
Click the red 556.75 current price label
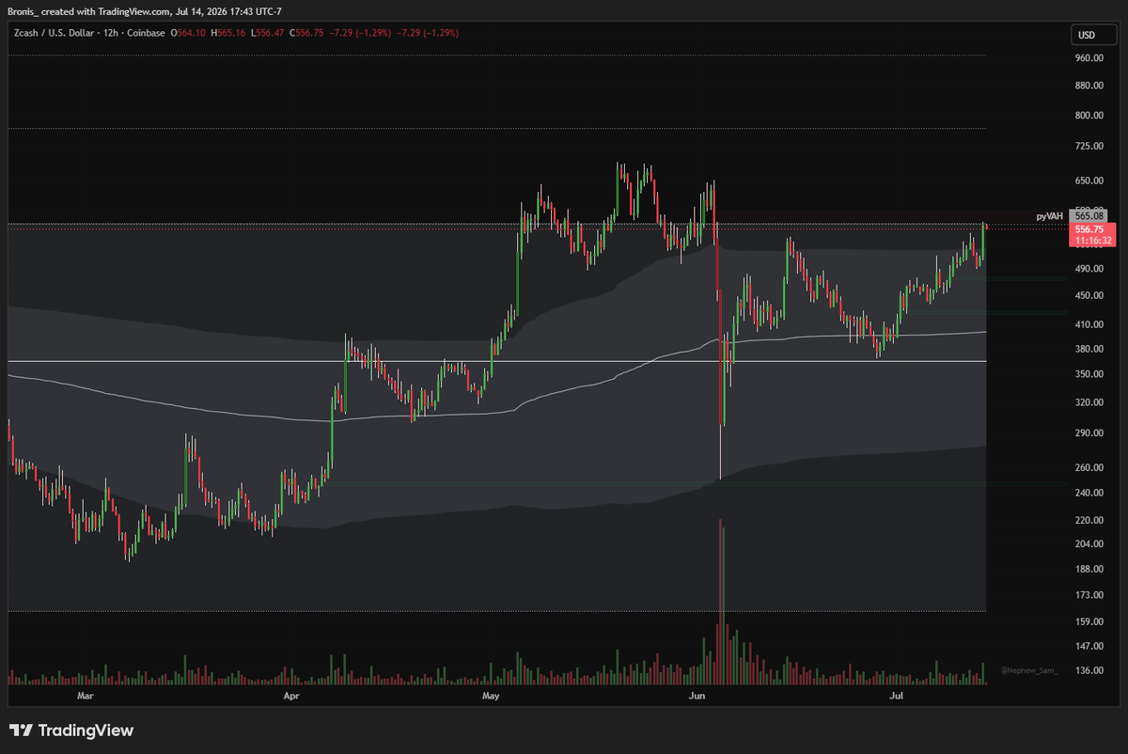[1089, 229]
